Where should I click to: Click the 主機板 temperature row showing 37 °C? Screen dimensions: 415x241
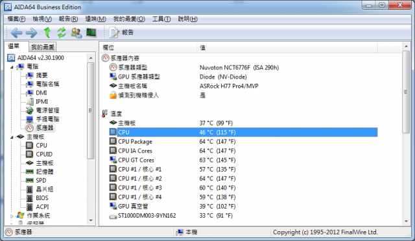click(244, 123)
